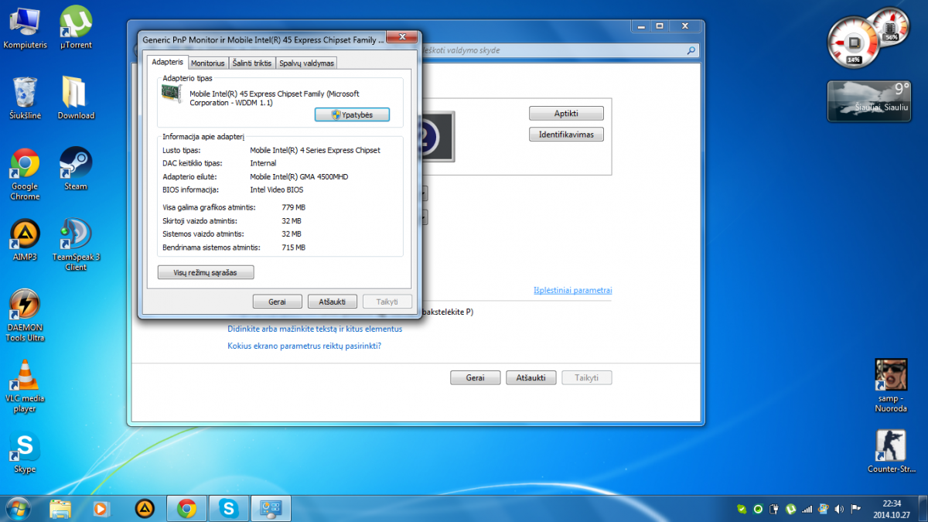Close the adapter properties dialog
The height and width of the screenshot is (522, 928).
coord(401,36)
